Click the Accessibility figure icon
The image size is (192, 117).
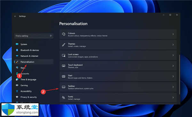[x=17, y=91]
